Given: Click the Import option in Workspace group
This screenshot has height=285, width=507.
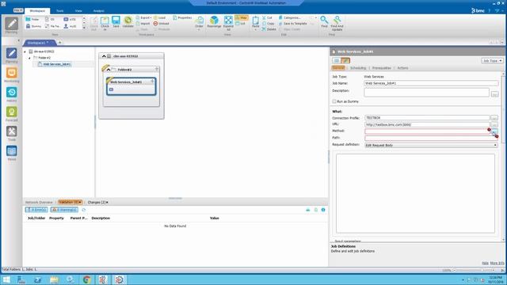Looking at the screenshot, I should point(143,24).
